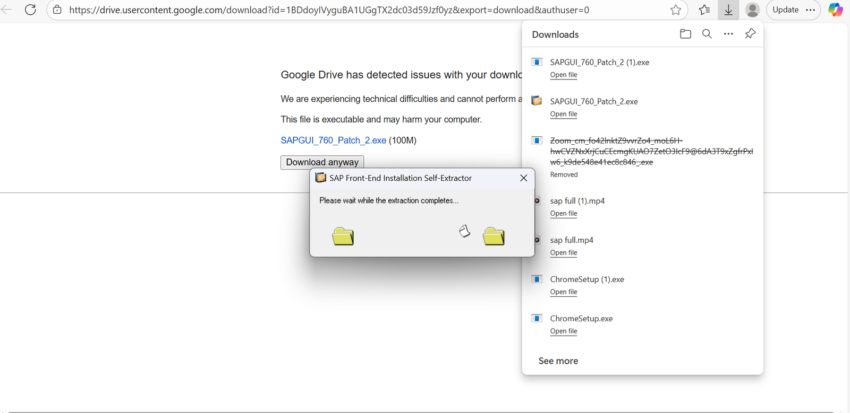Open file for SAPGUI_760_Patch_2 (1).exe

point(563,75)
